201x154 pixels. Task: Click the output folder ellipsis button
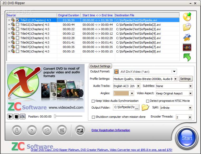[137, 107]
